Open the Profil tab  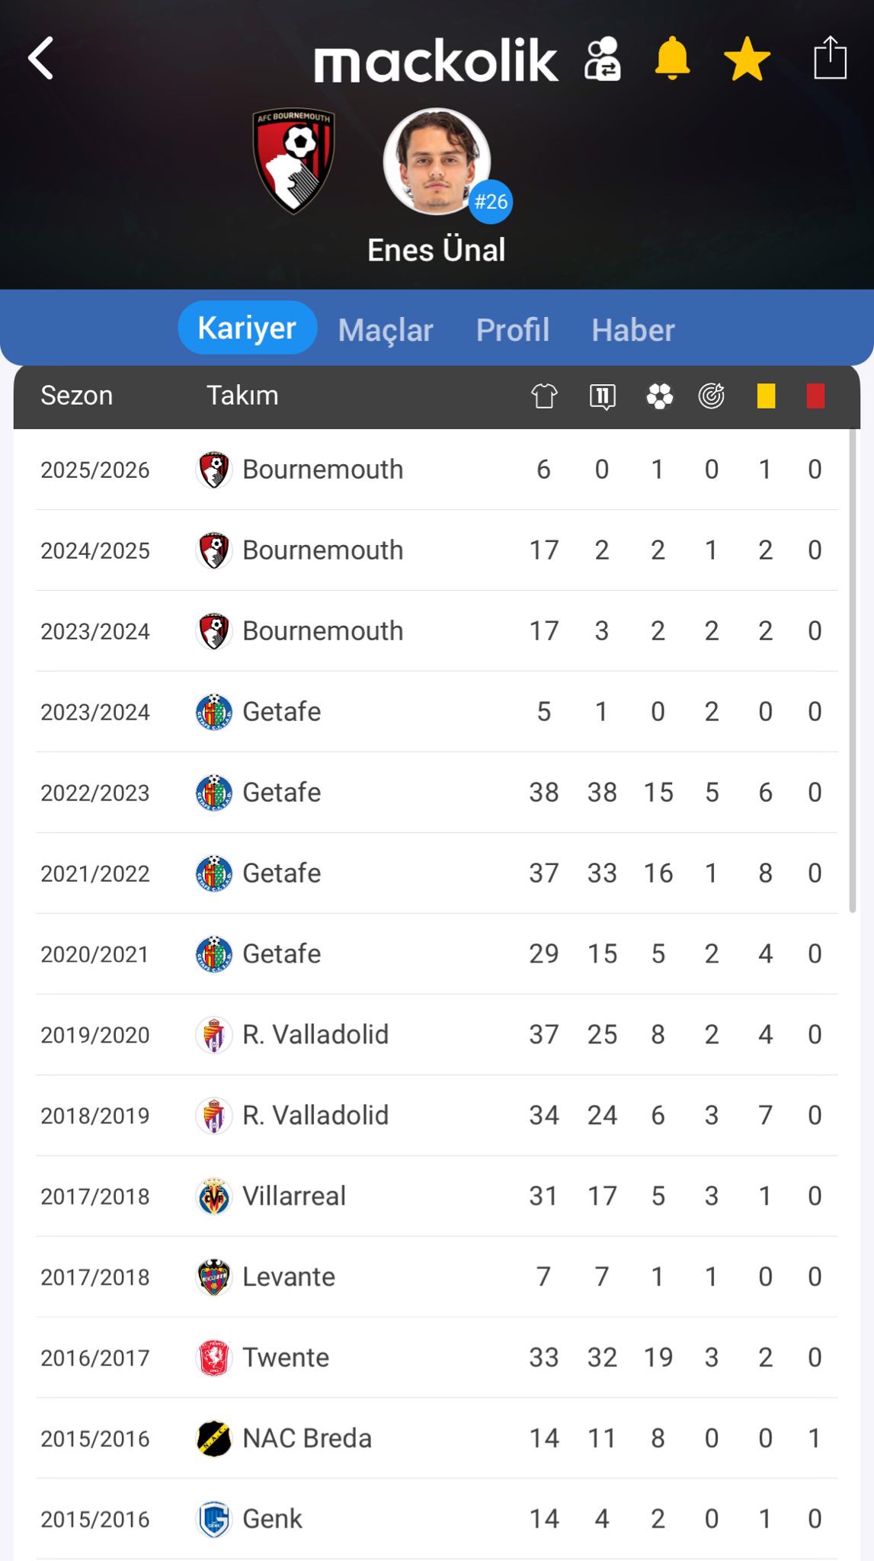click(513, 330)
